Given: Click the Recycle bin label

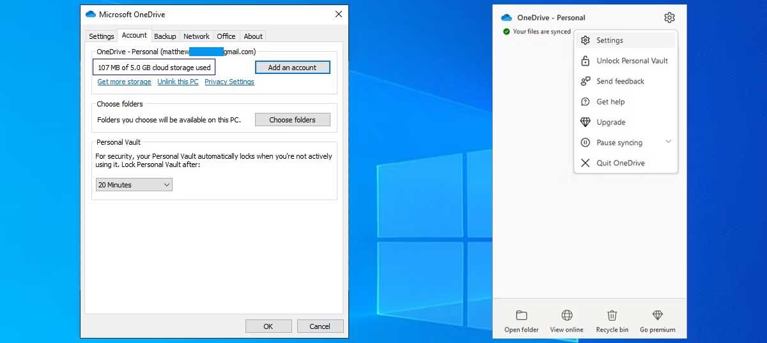Looking at the screenshot, I should coord(612,330).
